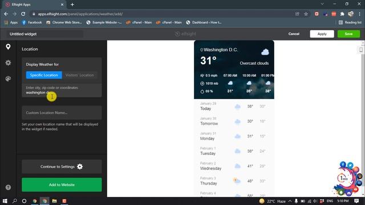Click the taskbar clock showing 5:10 PM

click(343, 201)
